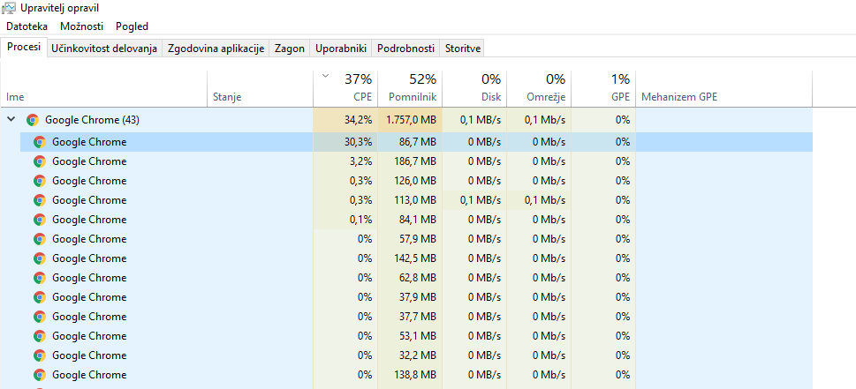The width and height of the screenshot is (856, 389).
Task: Open the Uporabniki tab
Action: click(x=341, y=49)
